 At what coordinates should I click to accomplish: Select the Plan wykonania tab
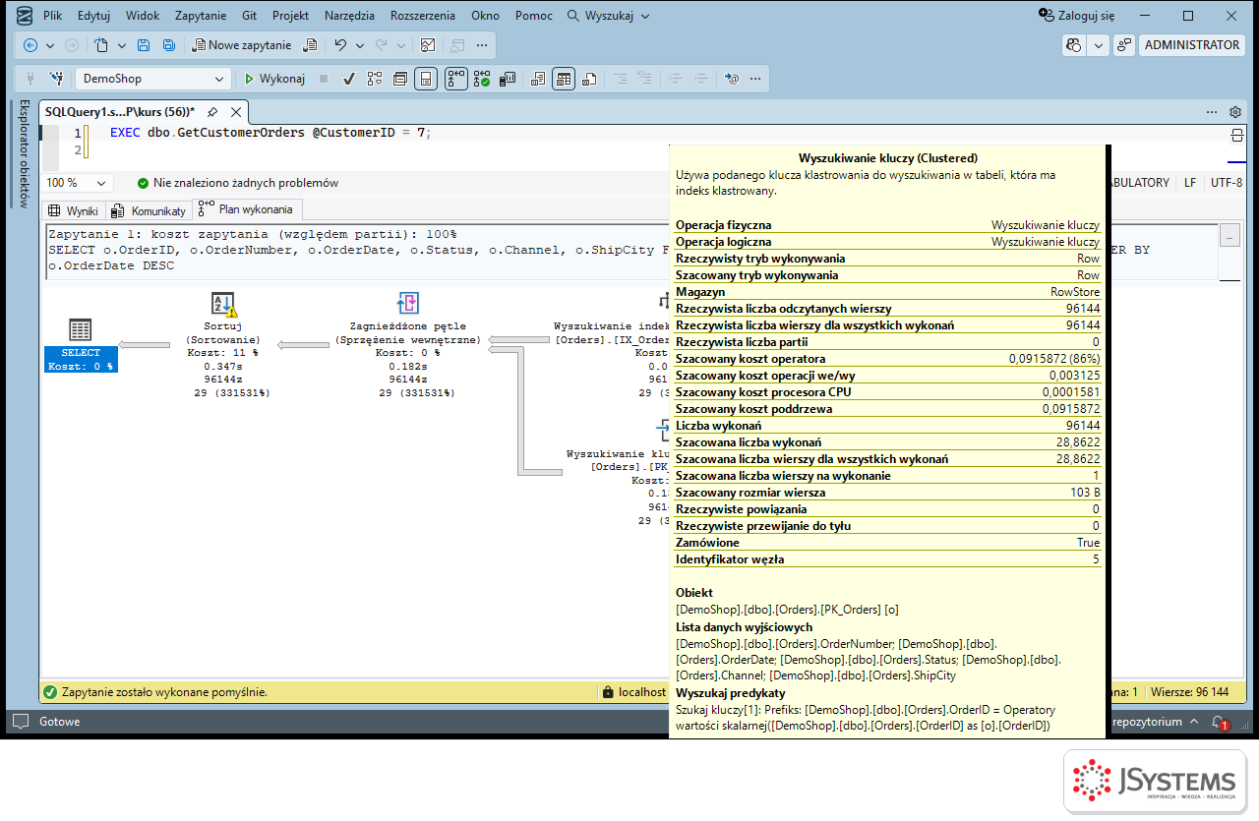click(248, 209)
